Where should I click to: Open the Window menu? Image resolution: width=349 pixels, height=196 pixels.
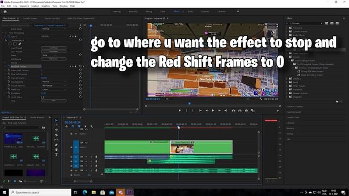(x=63, y=6)
